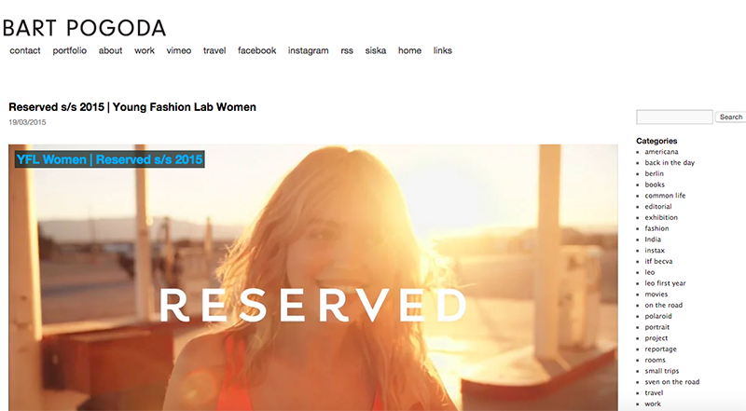Visit the instagram navigation link
746x411 pixels.
pyautogui.click(x=309, y=50)
